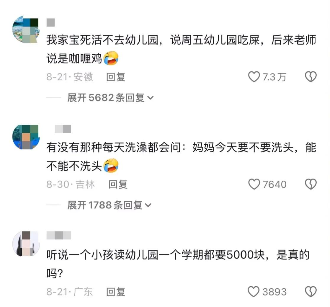Tap the 7.3万 like count
This screenshot has height=307, width=330.
tap(274, 77)
